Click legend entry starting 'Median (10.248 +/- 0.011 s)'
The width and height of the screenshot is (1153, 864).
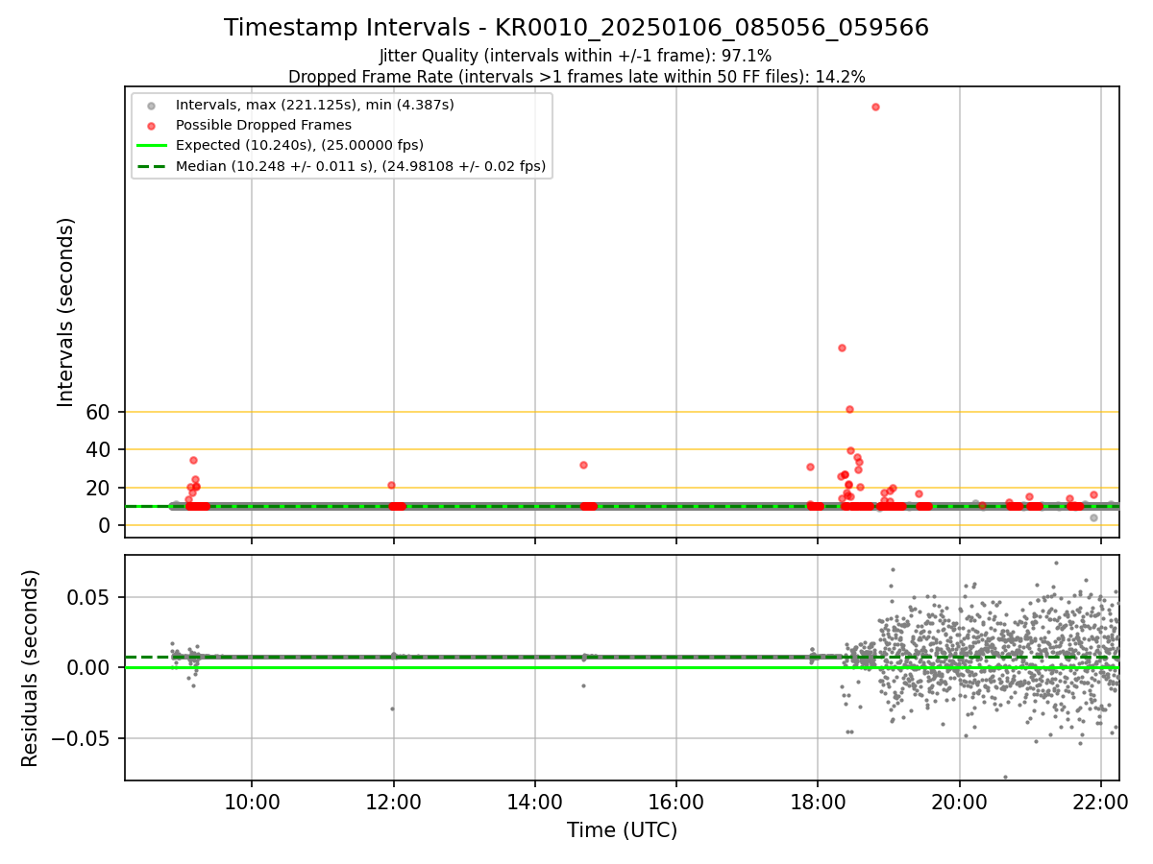(x=360, y=166)
